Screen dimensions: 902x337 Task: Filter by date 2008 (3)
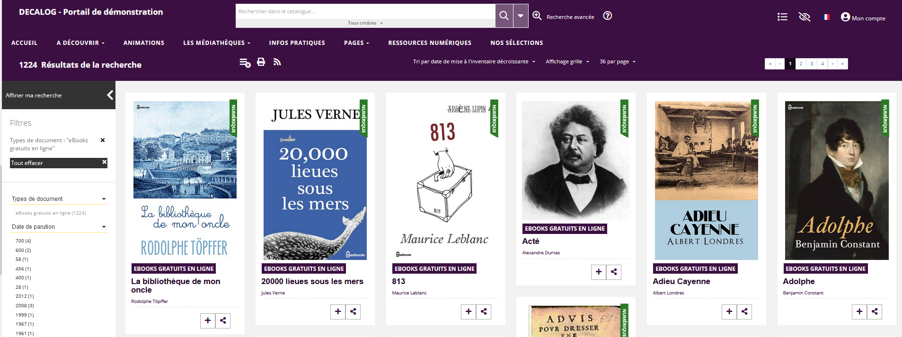25,306
